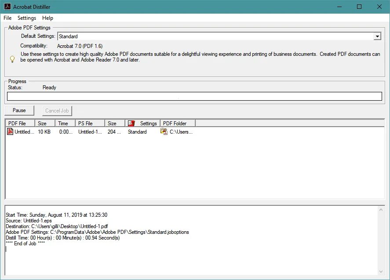
Task: Click the progress bar
Action: pyautogui.click(x=194, y=96)
